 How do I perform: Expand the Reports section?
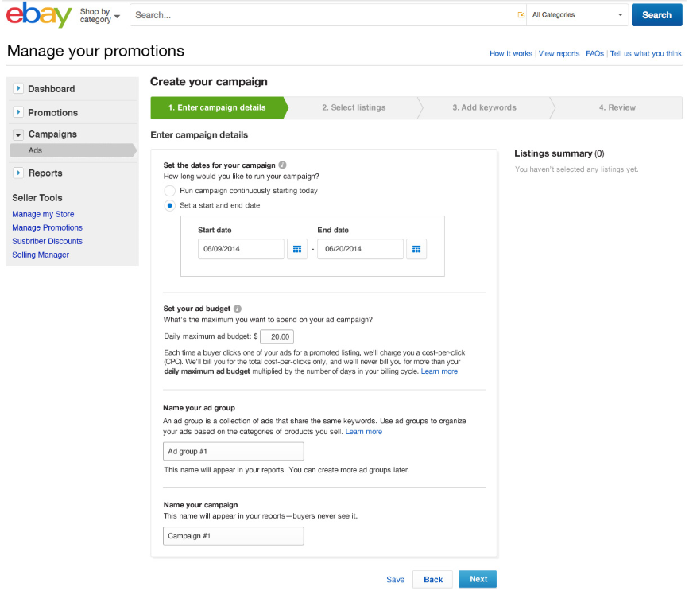click(x=18, y=173)
